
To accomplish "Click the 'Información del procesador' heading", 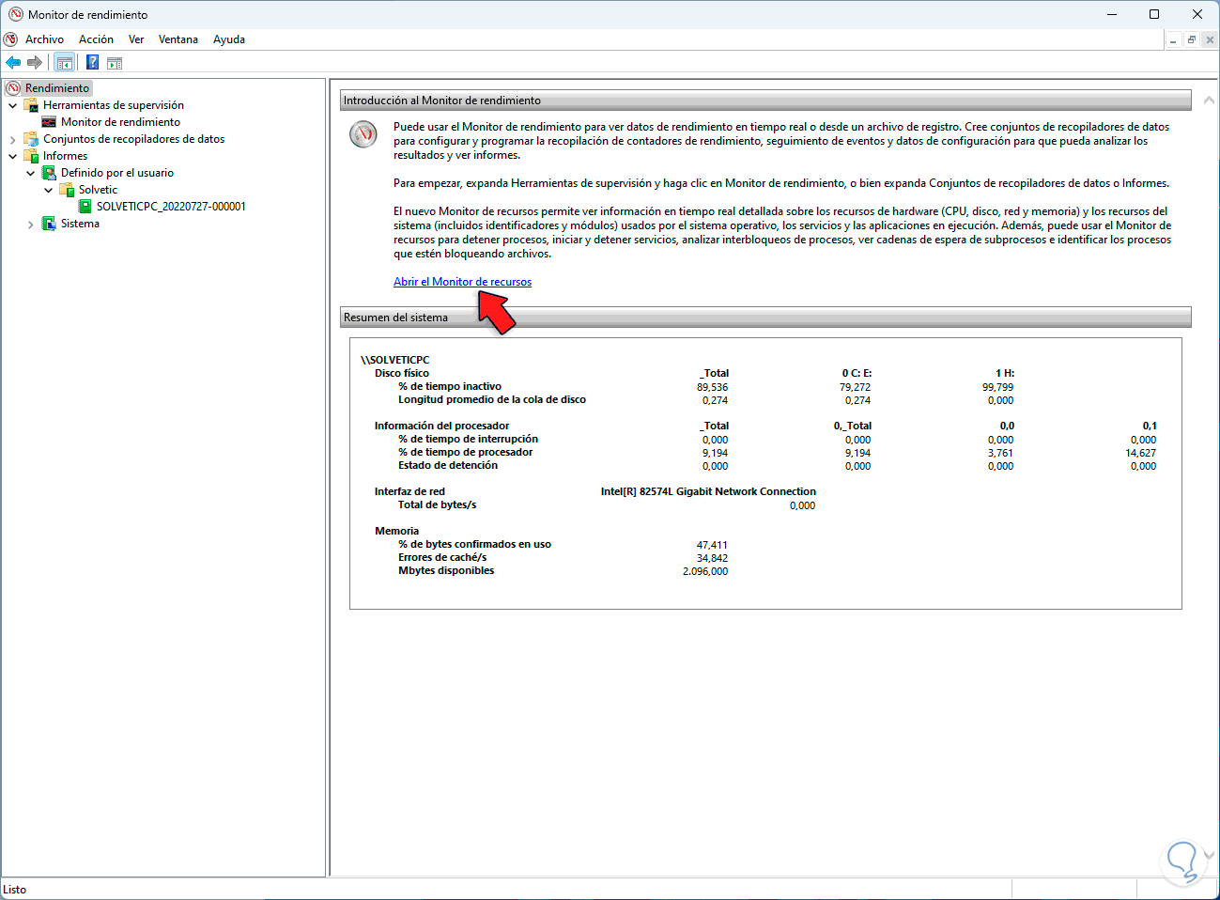I will [441, 426].
